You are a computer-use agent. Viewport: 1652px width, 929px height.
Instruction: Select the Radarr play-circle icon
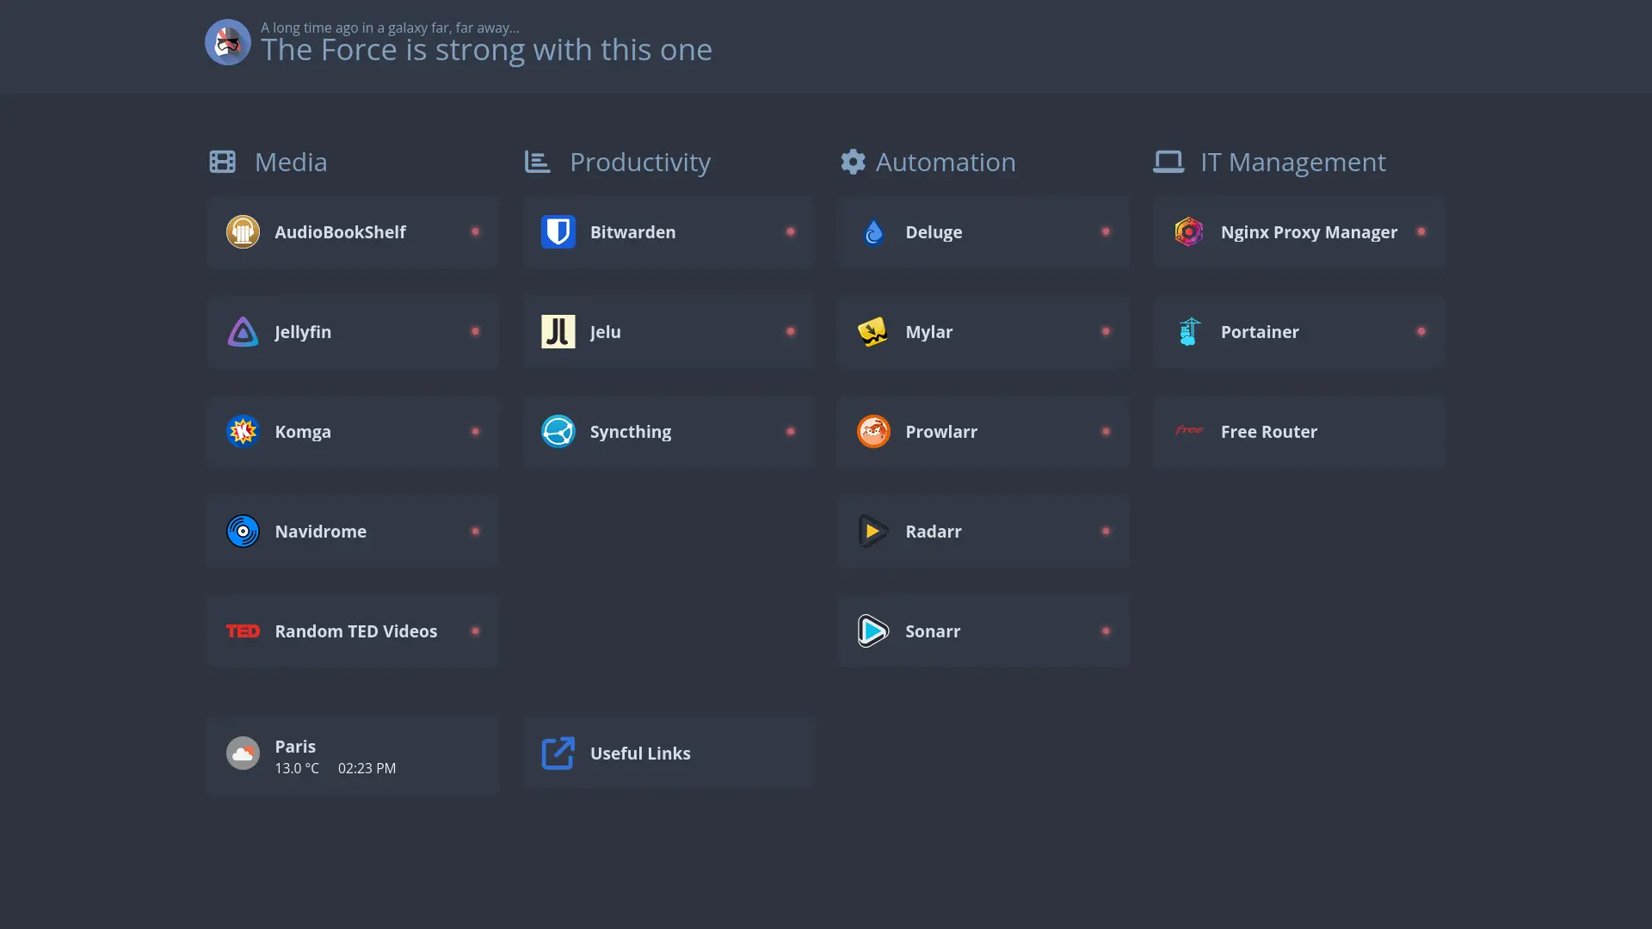[872, 531]
